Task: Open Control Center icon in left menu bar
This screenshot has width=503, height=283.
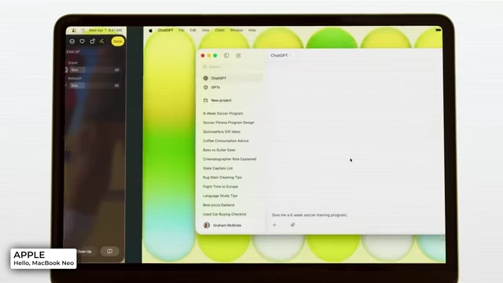Action: pos(74,30)
